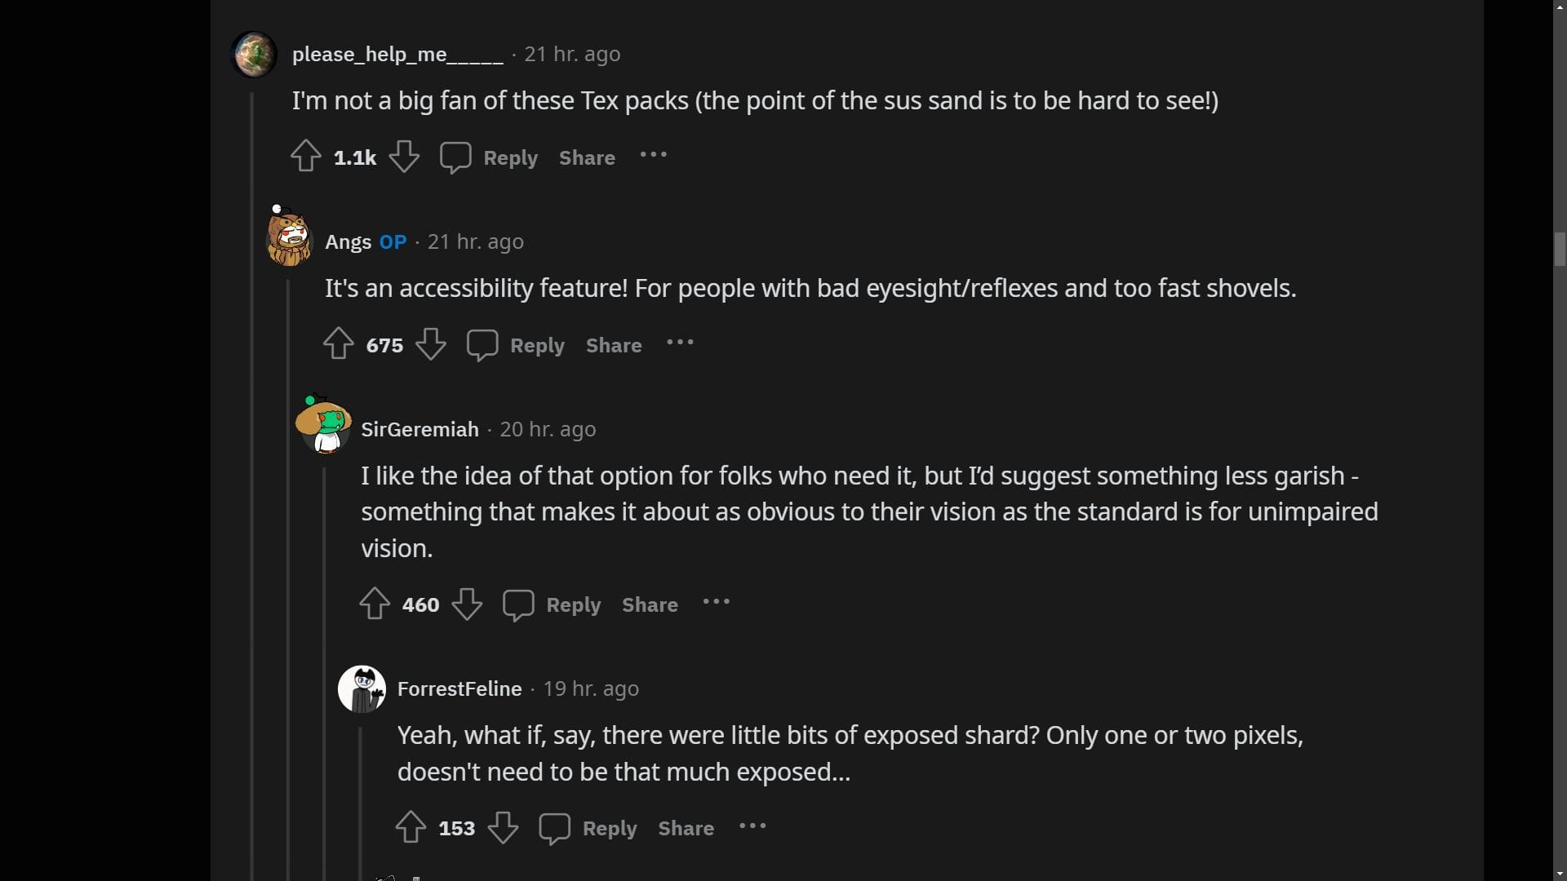Click Angs' lion profile avatar

click(x=287, y=238)
